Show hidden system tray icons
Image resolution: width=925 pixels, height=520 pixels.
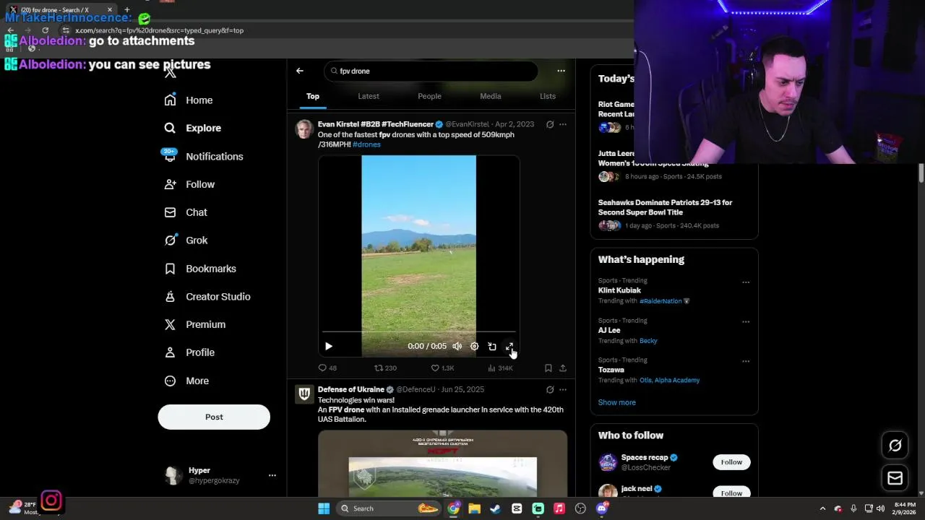click(x=822, y=508)
